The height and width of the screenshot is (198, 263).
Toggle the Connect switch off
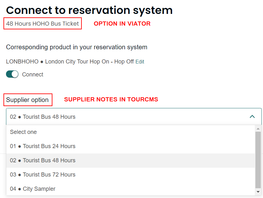coord(12,75)
